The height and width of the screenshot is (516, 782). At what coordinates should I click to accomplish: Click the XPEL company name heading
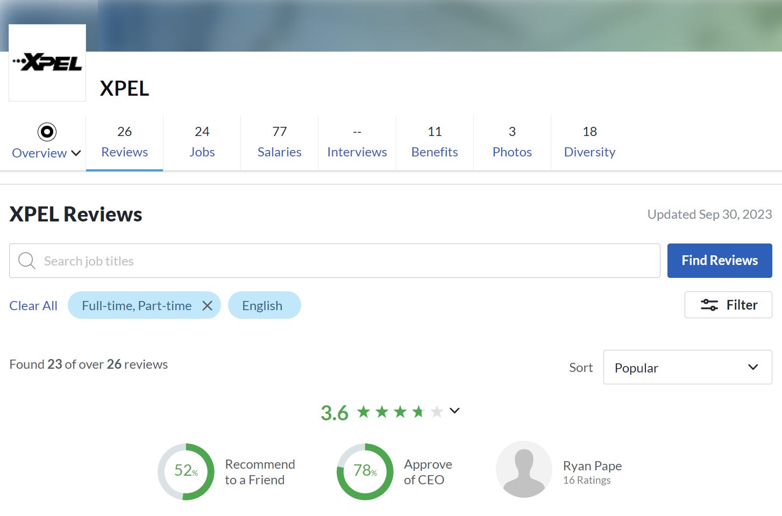(x=124, y=88)
